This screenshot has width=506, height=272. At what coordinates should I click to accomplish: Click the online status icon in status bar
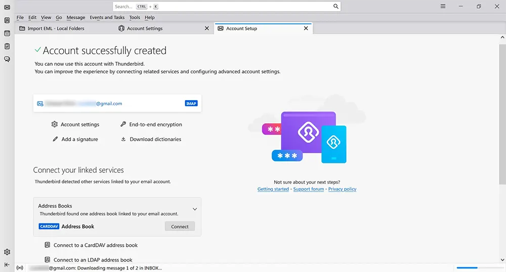[20, 268]
